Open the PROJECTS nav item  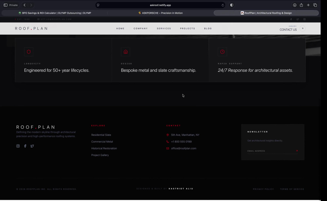[187, 28]
